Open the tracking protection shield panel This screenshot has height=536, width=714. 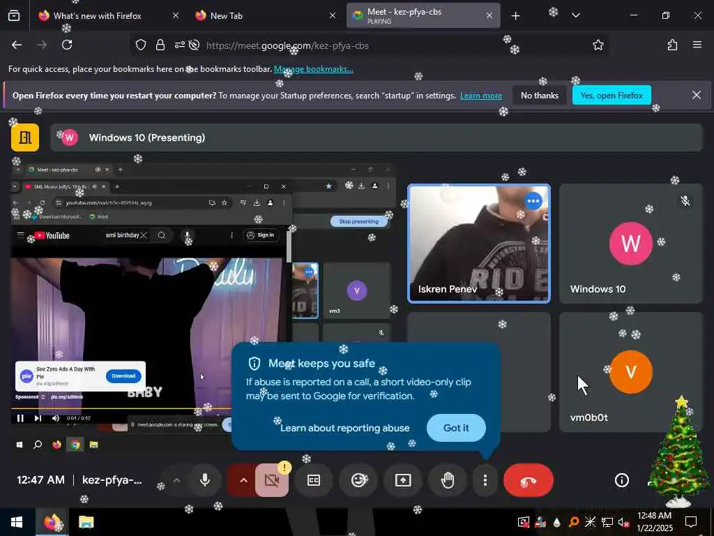coord(141,45)
